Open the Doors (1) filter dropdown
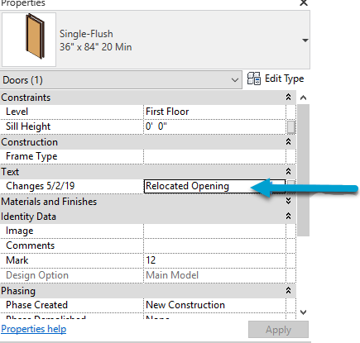 [x=121, y=80]
